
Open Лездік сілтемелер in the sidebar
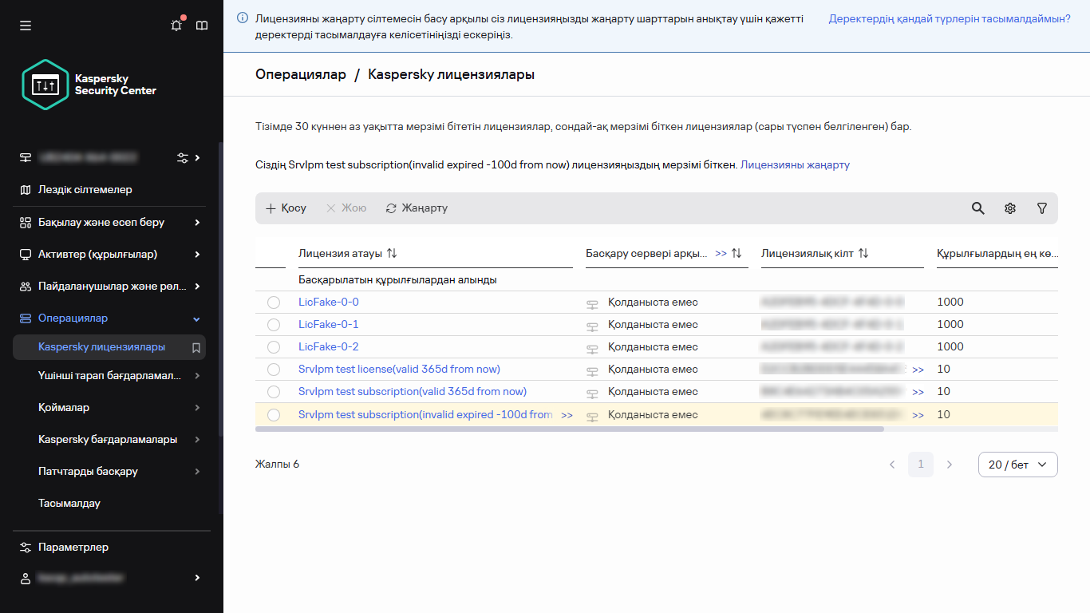click(x=85, y=190)
